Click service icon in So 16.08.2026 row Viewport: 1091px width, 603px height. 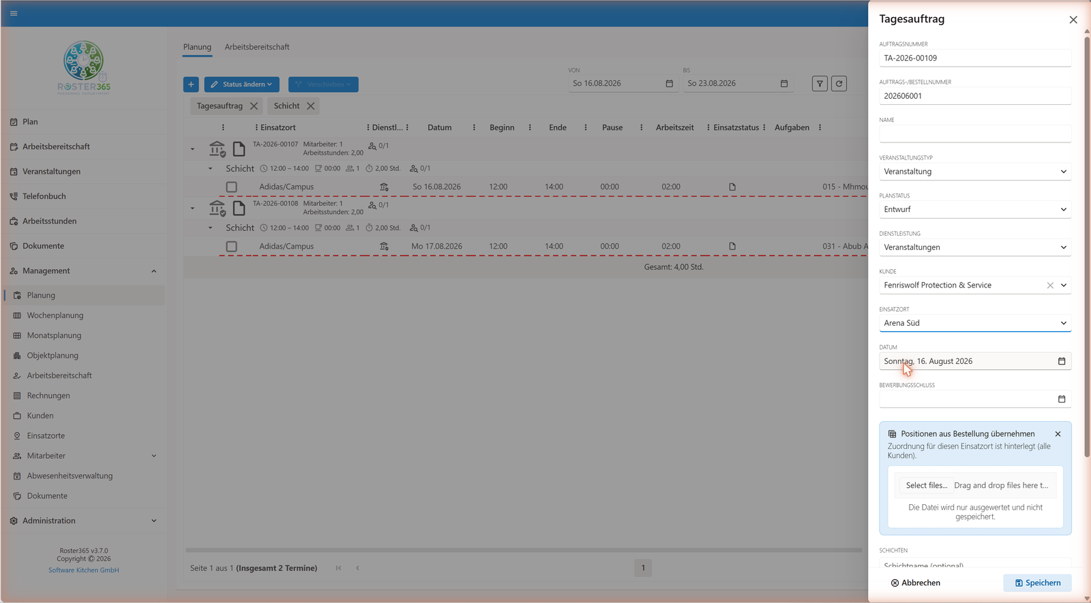pyautogui.click(x=385, y=187)
